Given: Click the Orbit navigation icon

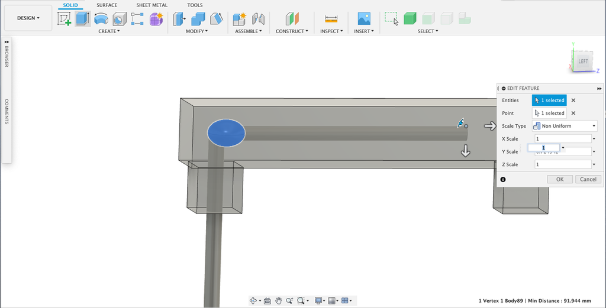Looking at the screenshot, I should pyautogui.click(x=253, y=301).
